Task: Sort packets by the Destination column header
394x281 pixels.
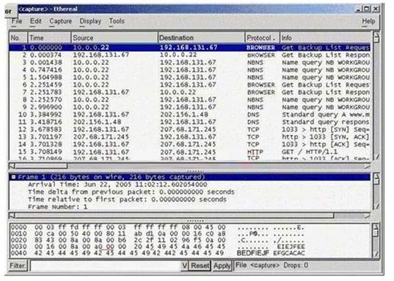Action: coord(202,37)
